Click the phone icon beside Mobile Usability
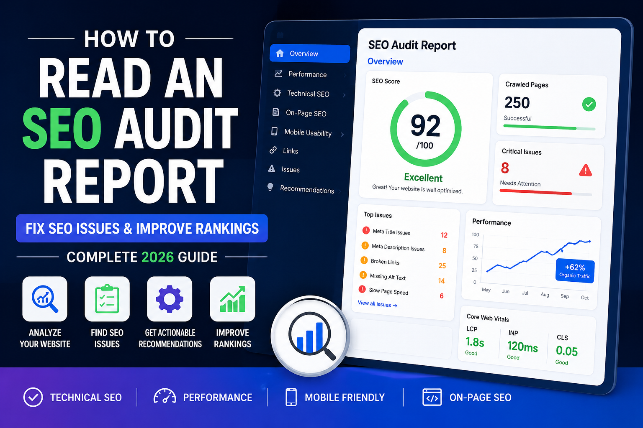This screenshot has height=428, width=643. (x=274, y=131)
